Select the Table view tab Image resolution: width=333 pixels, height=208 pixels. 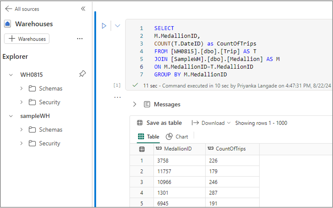click(149, 137)
